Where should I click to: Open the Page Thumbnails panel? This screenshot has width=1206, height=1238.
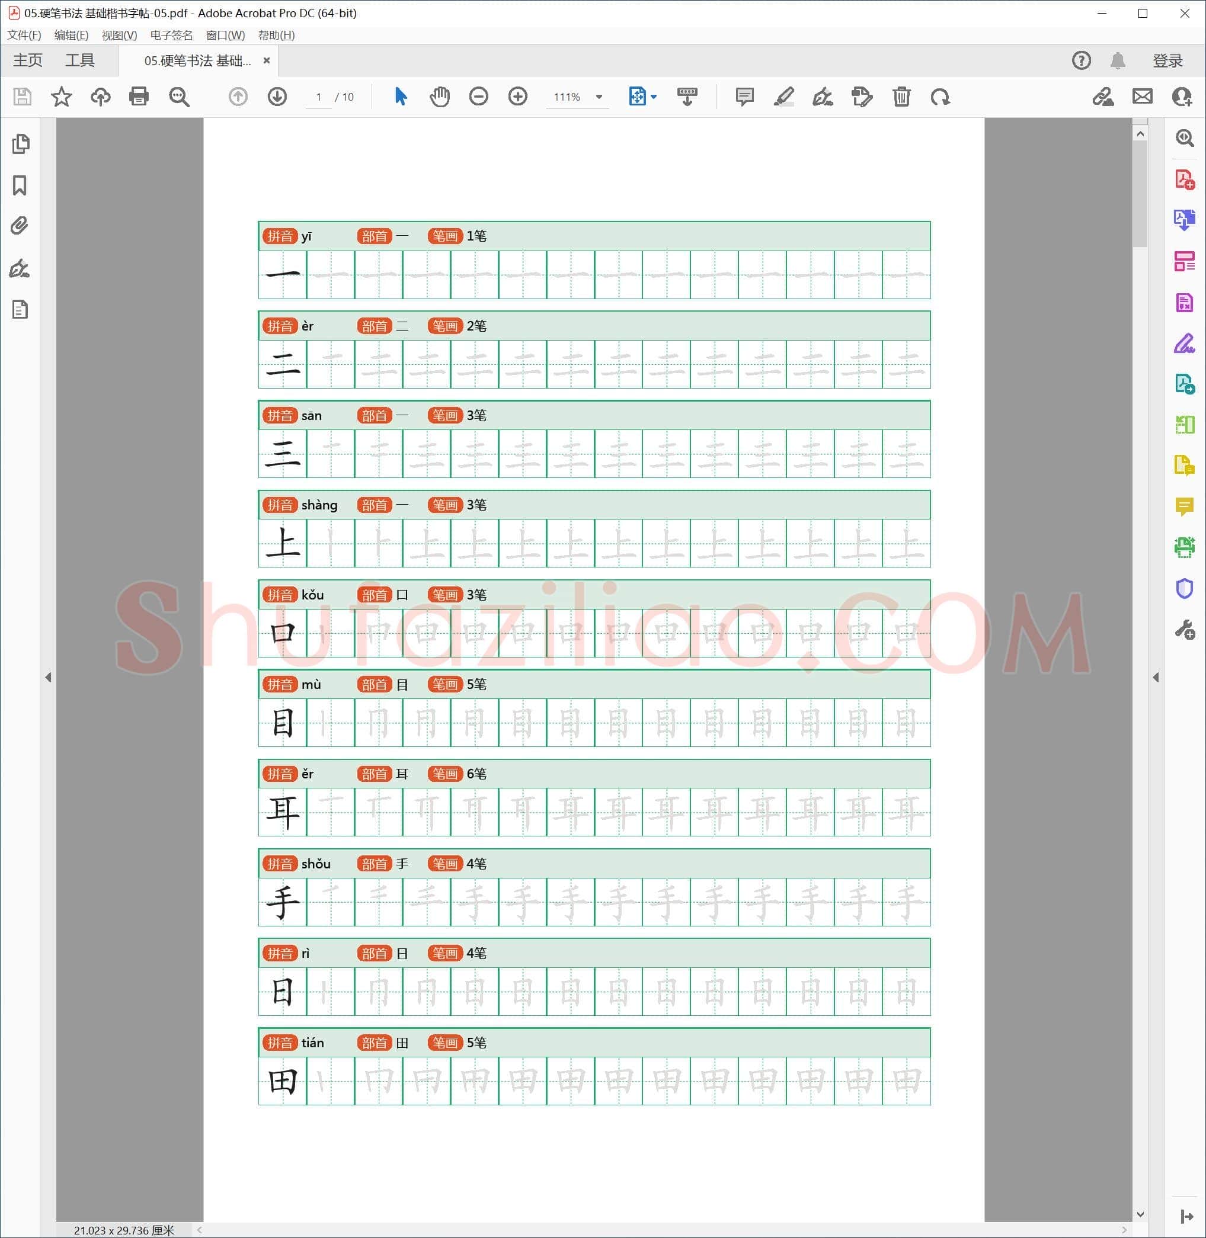[x=20, y=144]
